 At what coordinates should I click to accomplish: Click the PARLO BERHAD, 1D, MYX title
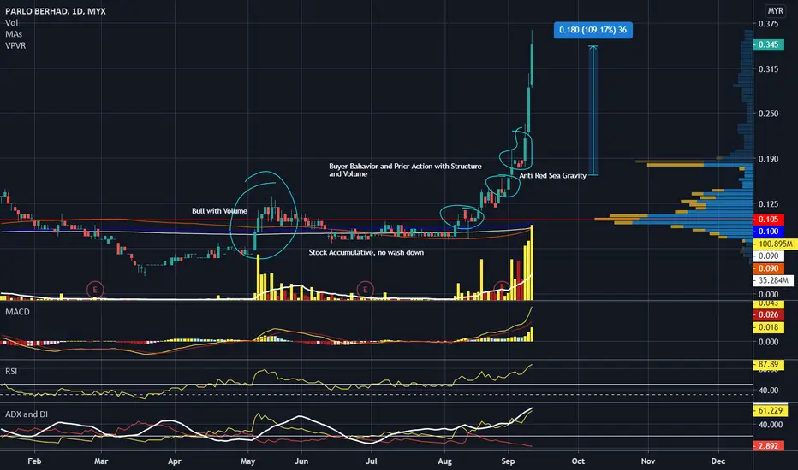coord(56,11)
